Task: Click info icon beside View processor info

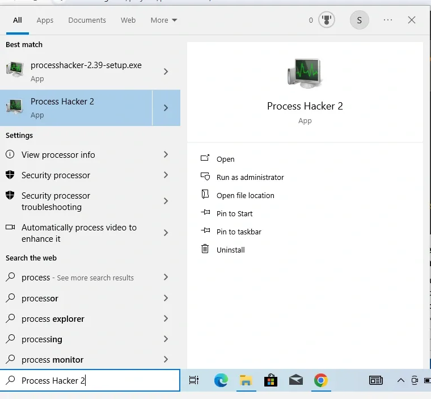Action: click(10, 154)
